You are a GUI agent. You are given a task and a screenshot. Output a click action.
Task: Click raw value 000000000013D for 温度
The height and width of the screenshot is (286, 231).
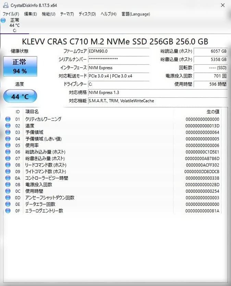point(202,126)
